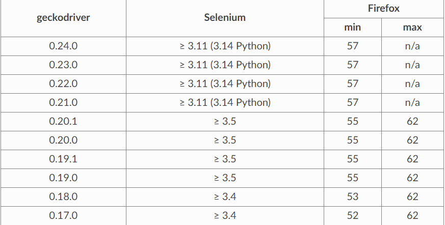The height and width of the screenshot is (225, 445).
Task: Select the 0.18.0 geckodriver version cell
Action: point(63,196)
